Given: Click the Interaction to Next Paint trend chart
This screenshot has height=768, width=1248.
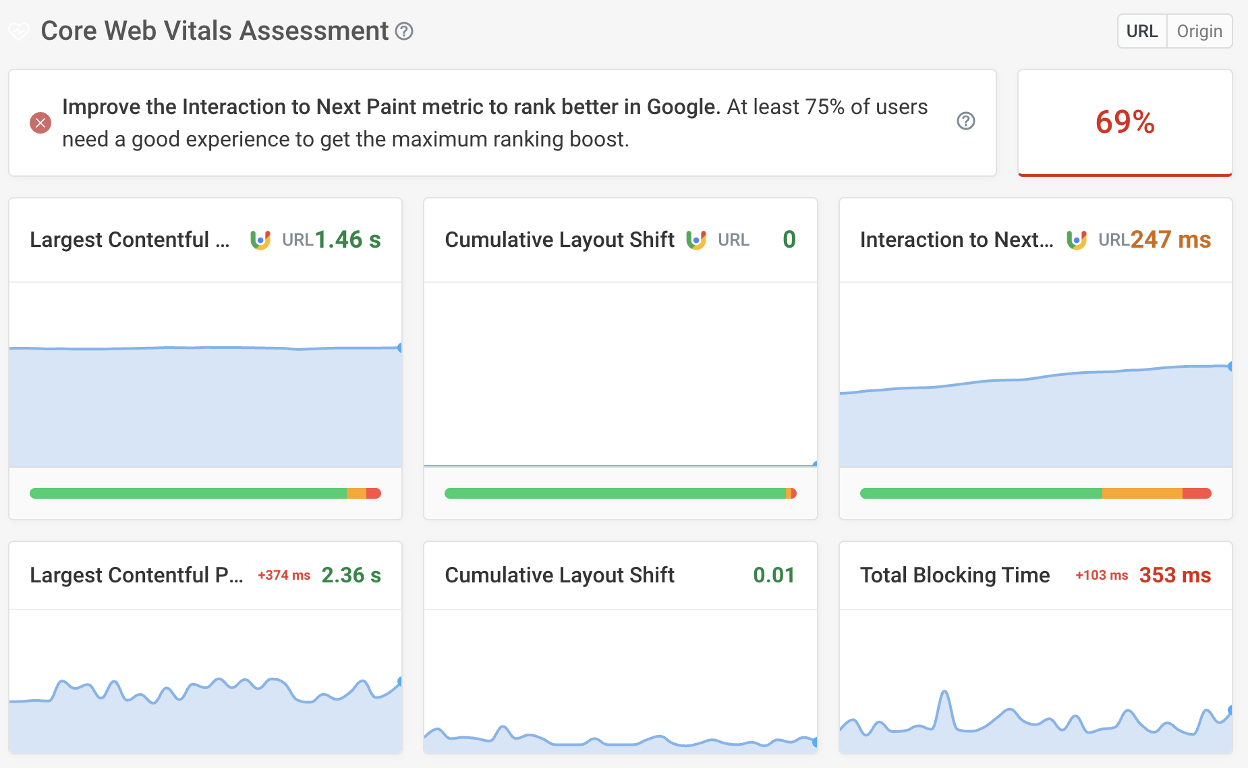Looking at the screenshot, I should click(x=1035, y=405).
